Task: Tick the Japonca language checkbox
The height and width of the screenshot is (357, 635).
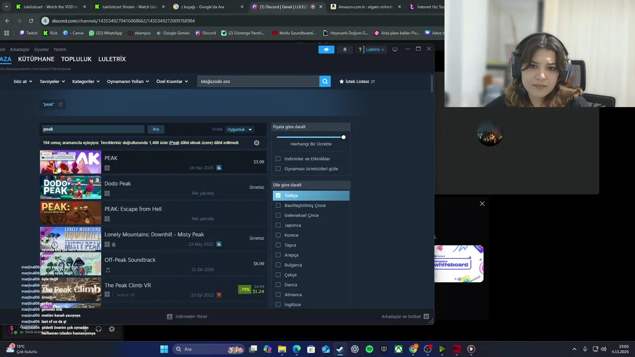Action: click(x=278, y=225)
